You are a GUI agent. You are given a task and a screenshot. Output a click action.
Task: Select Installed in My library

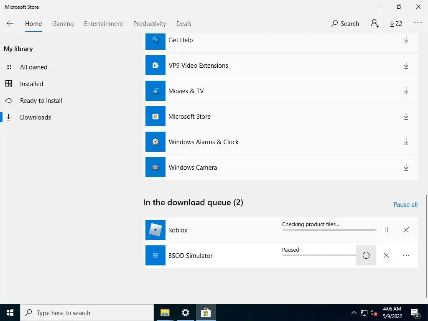(x=31, y=84)
